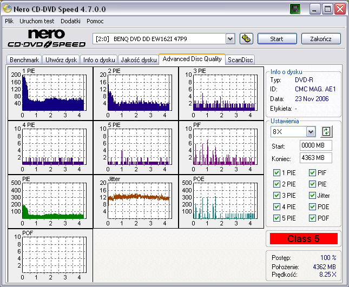Click the Koniec field showing 4363 MB
Image resolution: width=349 pixels, height=287 pixels.
pyautogui.click(x=315, y=158)
